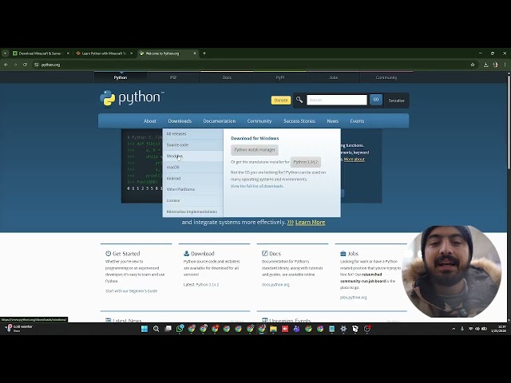The height and width of the screenshot is (383, 511).
Task: Open the Windows Start menu
Action: 145,329
